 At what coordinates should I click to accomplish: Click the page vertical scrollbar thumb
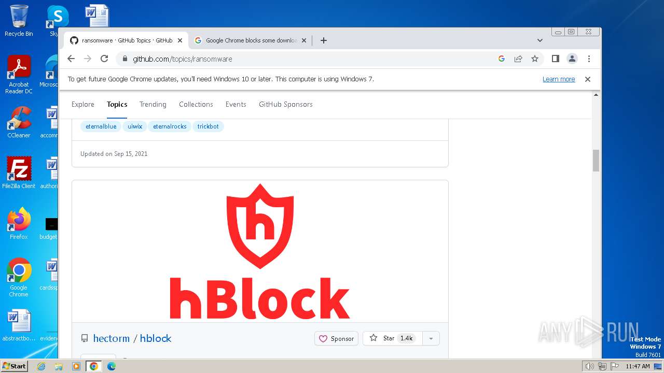coord(596,160)
